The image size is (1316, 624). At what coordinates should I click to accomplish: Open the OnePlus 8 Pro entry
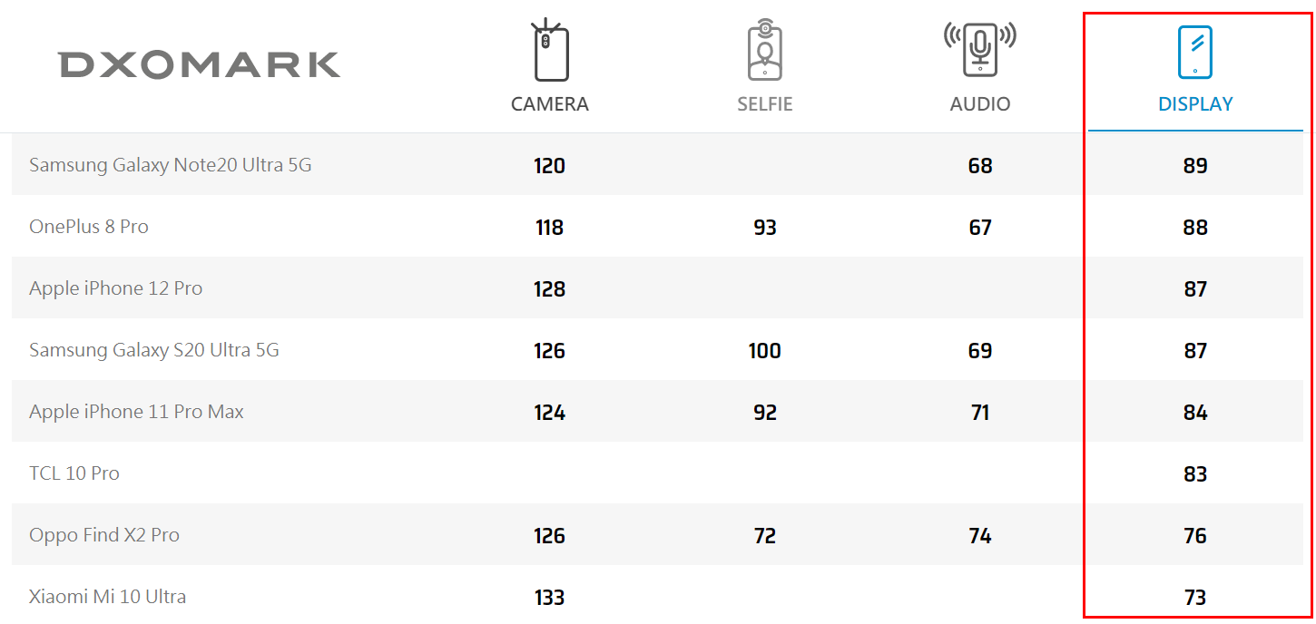click(89, 227)
